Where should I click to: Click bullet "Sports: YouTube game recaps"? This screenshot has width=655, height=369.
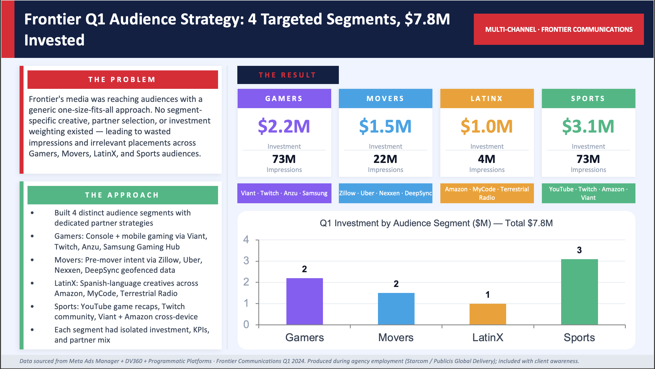click(x=126, y=311)
